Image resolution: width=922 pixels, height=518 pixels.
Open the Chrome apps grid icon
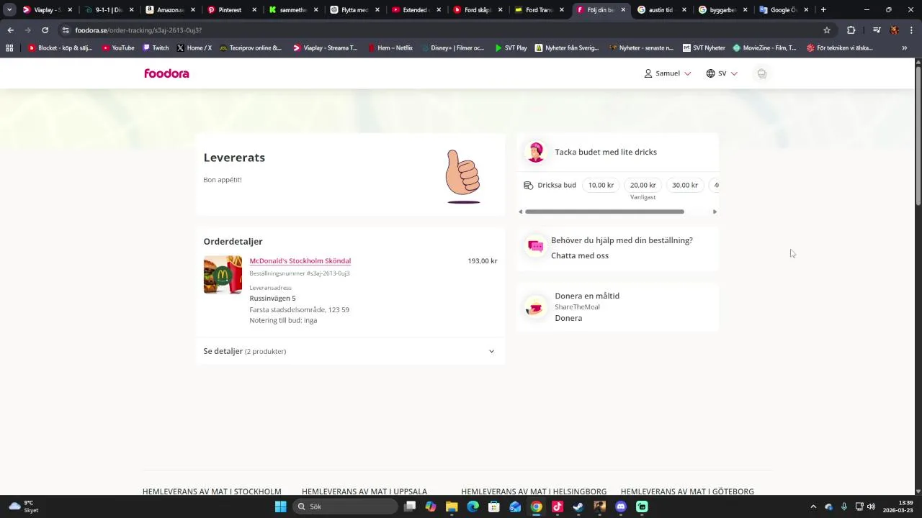(9, 48)
